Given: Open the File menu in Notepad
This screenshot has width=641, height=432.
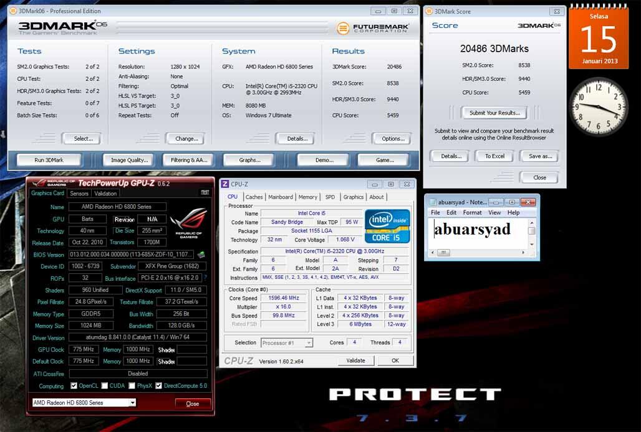Looking at the screenshot, I should pyautogui.click(x=435, y=212).
